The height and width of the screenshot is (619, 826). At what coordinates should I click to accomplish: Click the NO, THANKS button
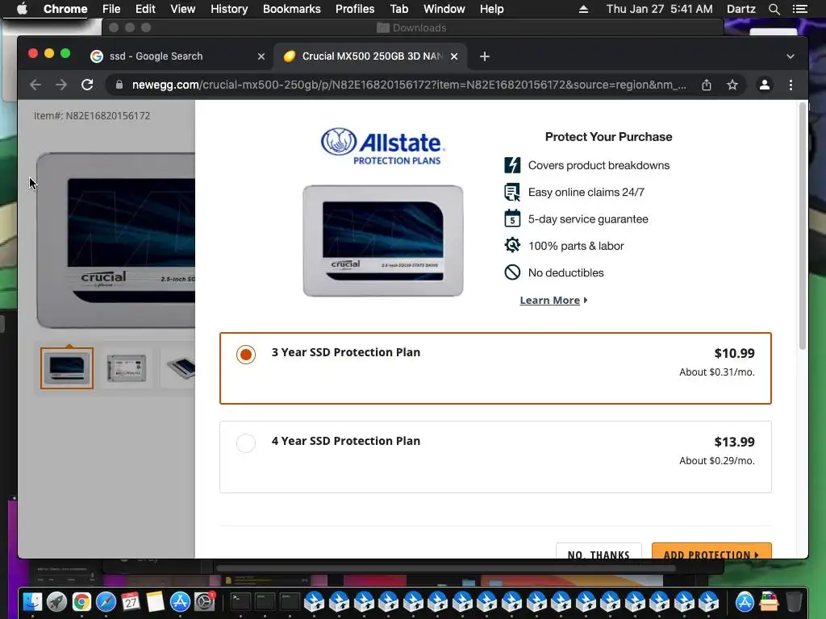tap(599, 551)
